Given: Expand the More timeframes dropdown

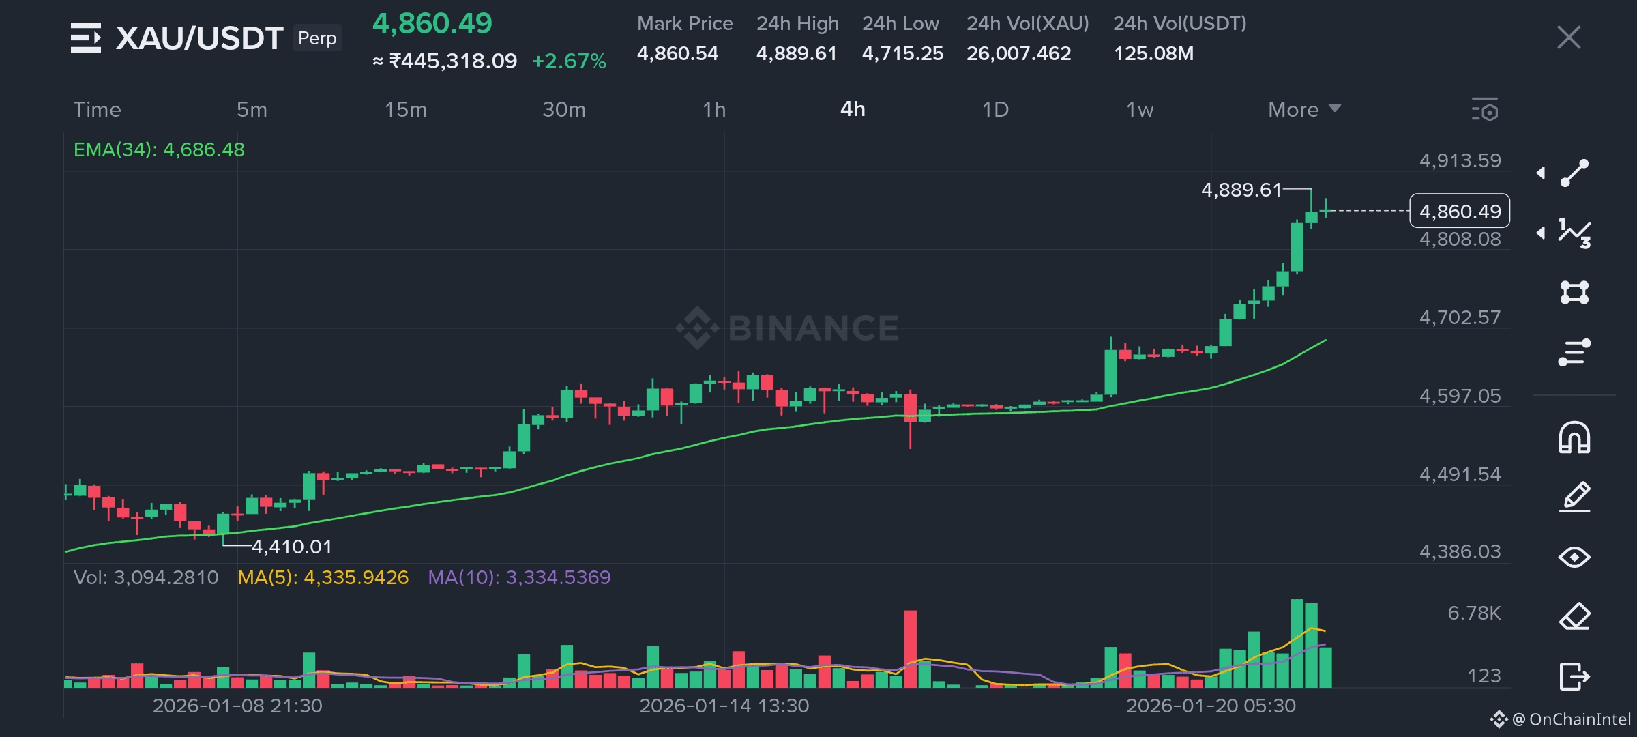Looking at the screenshot, I should (1304, 109).
